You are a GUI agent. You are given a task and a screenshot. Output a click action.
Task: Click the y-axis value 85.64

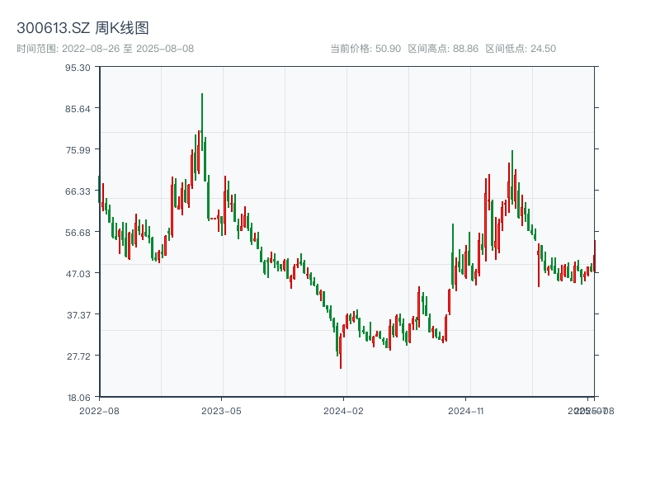tap(78, 109)
